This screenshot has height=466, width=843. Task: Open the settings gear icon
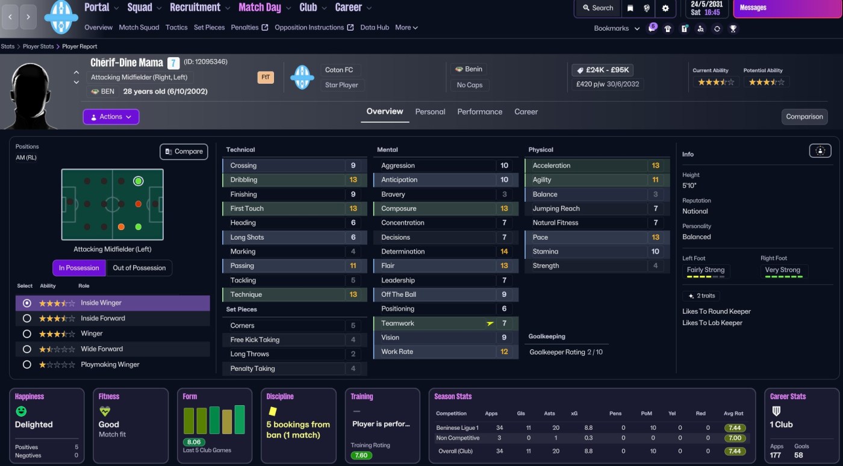[665, 8]
